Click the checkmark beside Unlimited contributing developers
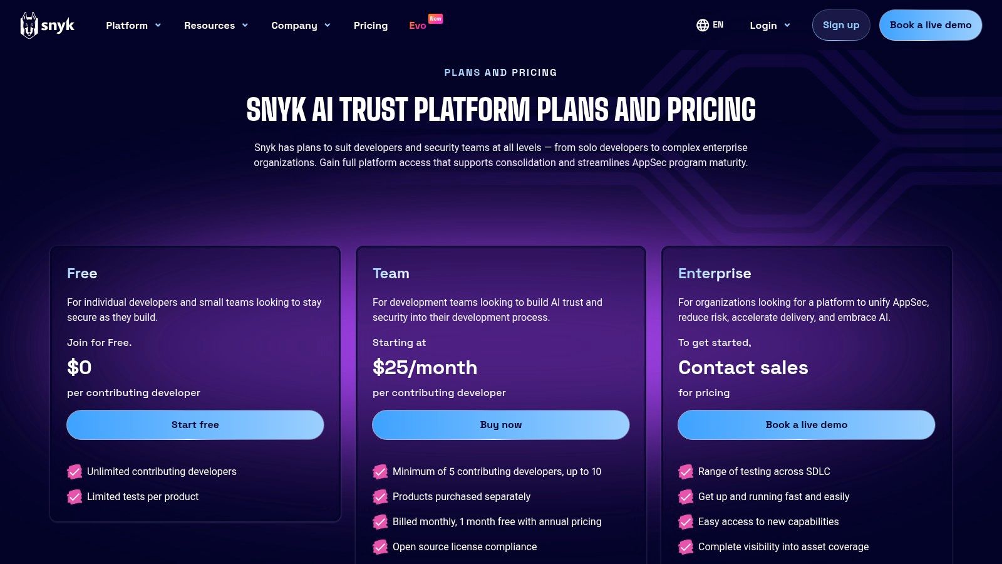Viewport: 1002px width, 564px height. [x=75, y=471]
